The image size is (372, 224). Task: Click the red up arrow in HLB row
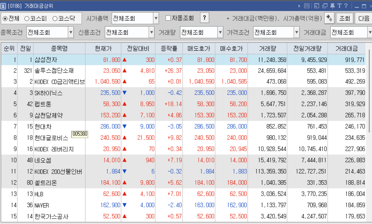point(124,194)
